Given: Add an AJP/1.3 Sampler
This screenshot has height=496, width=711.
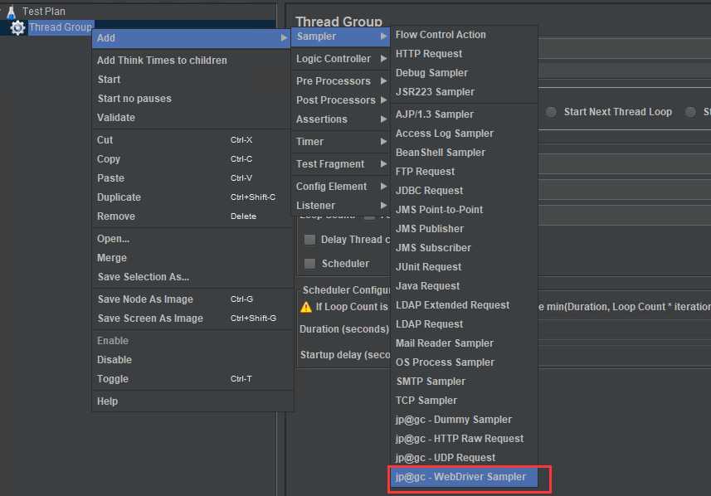Looking at the screenshot, I should tap(465, 114).
